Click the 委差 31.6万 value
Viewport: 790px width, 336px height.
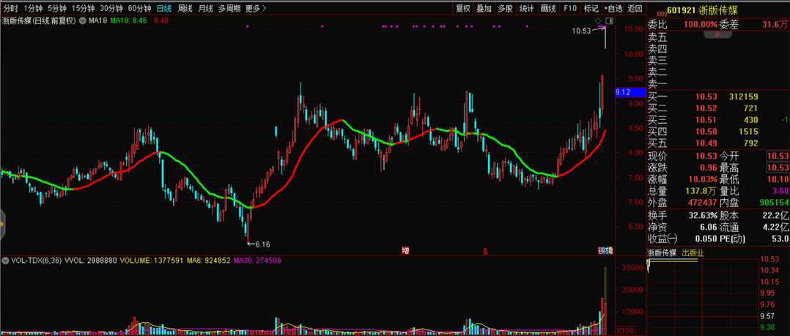775,23
